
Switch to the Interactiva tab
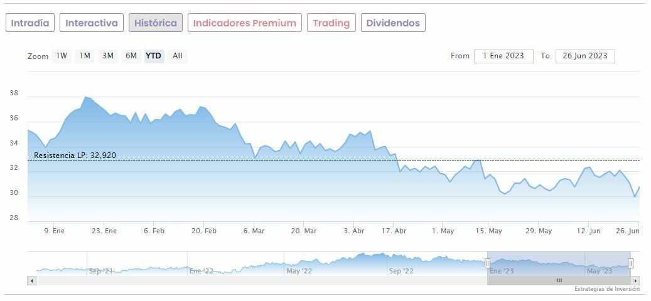click(92, 23)
